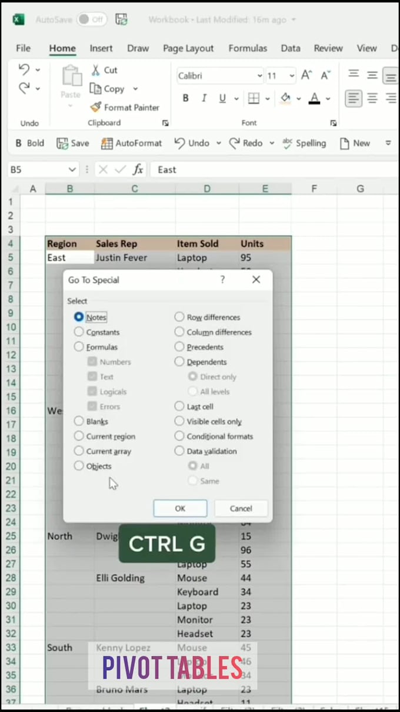Click the Cut scissors button
This screenshot has height=712, width=400.
click(x=104, y=70)
